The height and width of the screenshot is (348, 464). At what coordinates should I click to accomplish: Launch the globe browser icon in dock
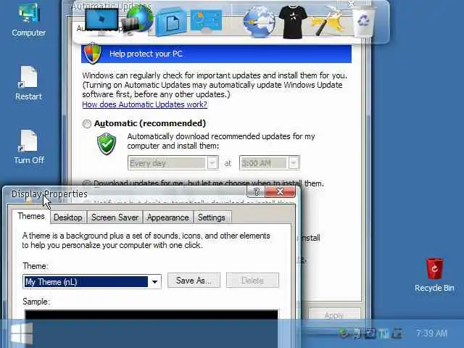(259, 22)
